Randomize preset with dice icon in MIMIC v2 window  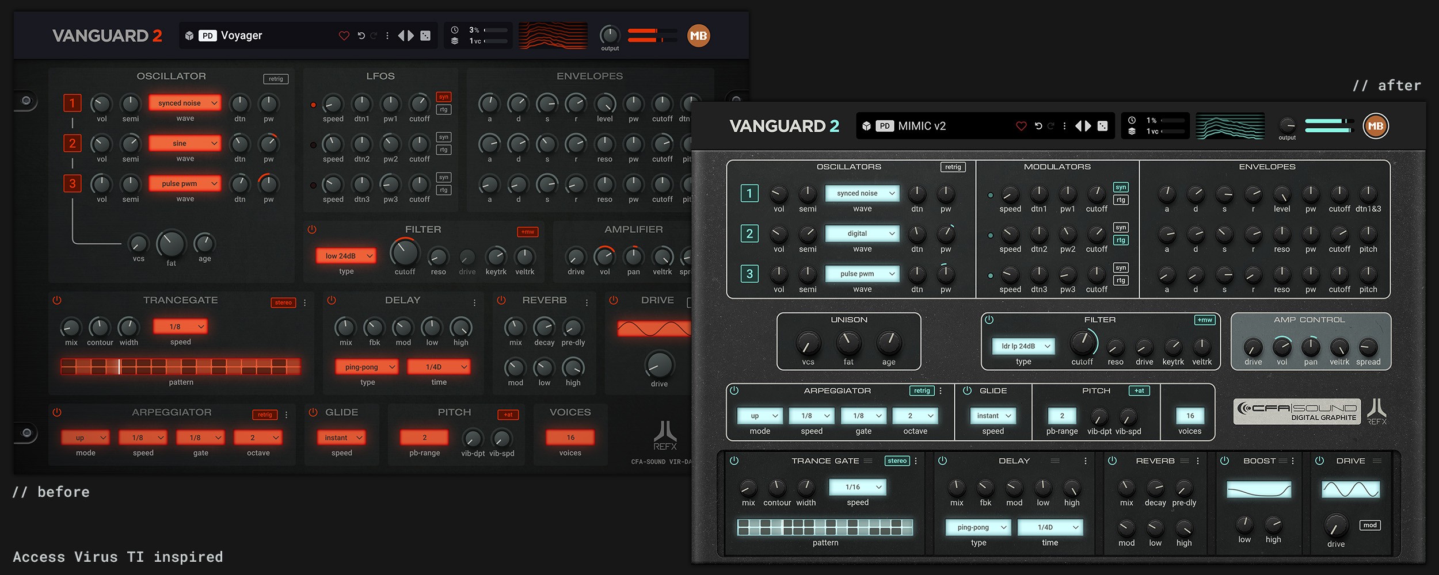[1102, 126]
